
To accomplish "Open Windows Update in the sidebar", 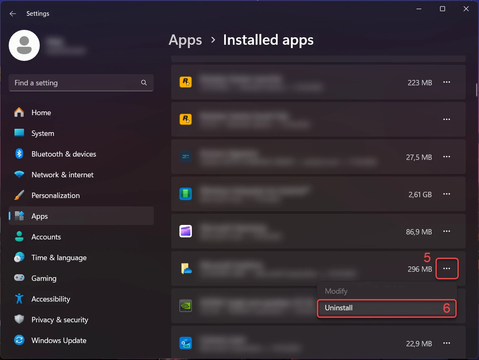I will pyautogui.click(x=59, y=341).
